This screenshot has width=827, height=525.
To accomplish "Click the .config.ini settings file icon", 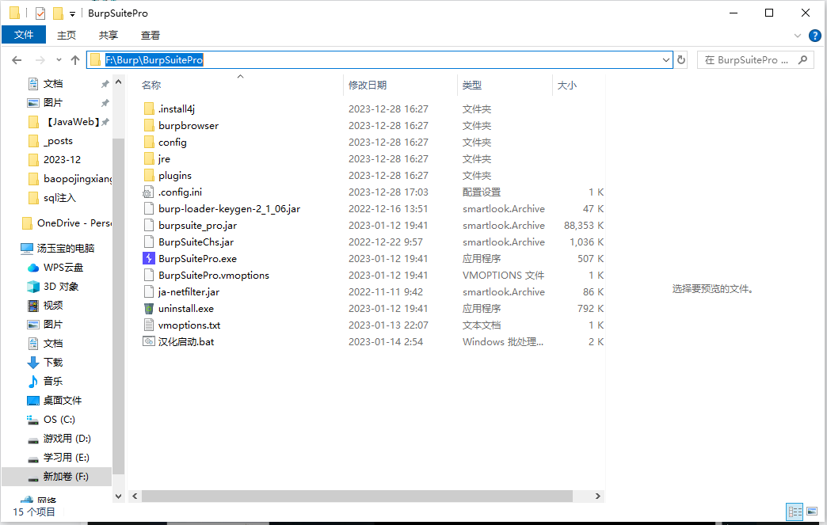I will click(149, 192).
